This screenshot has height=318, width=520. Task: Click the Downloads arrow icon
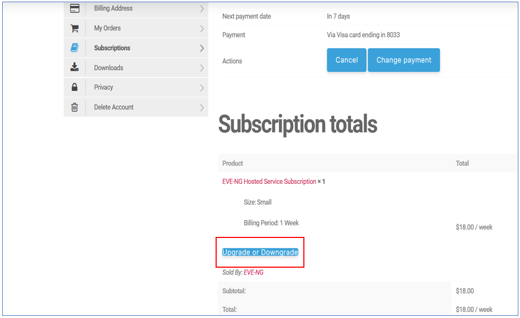(x=75, y=67)
